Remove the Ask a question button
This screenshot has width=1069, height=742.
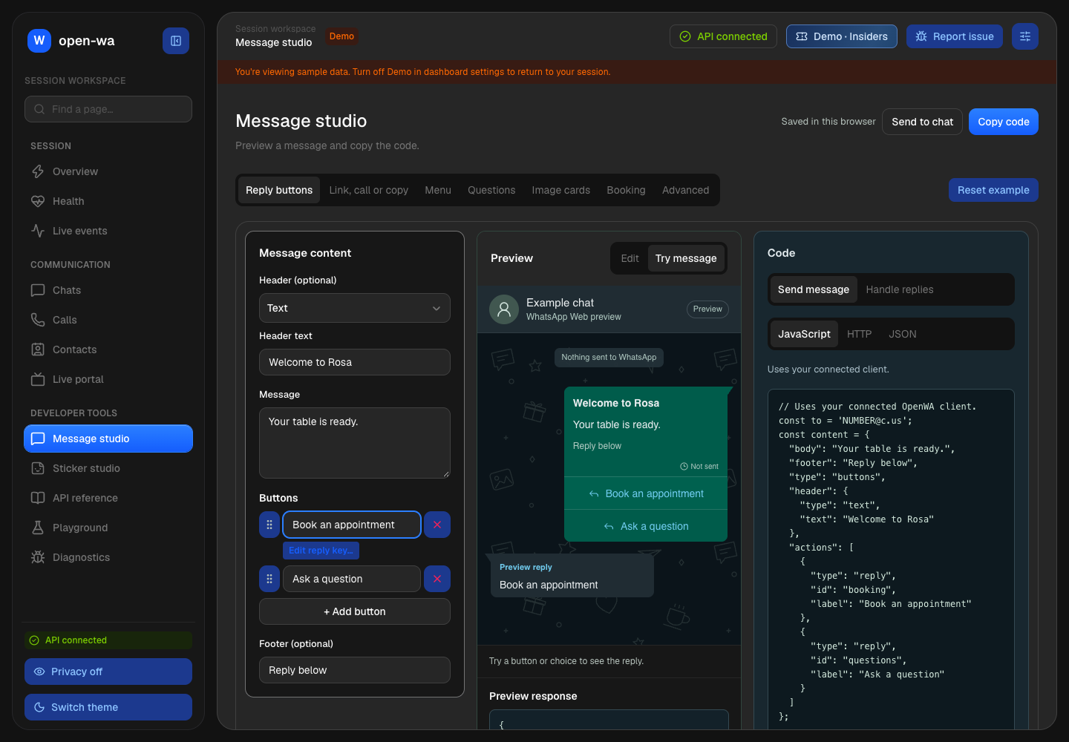tap(437, 579)
